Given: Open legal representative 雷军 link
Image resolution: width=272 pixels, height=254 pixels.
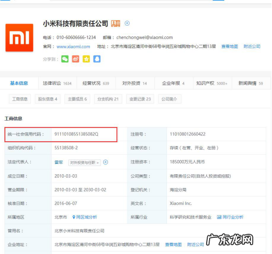Looking at the screenshot, I should [x=58, y=162].
